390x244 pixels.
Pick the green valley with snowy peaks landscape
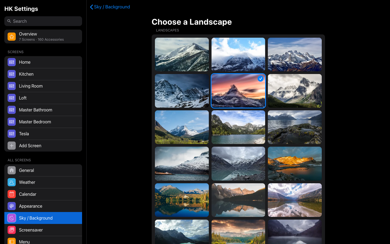[182, 127]
